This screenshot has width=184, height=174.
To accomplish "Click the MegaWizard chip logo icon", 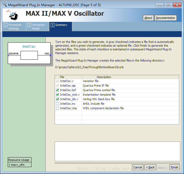I will [x=12, y=15].
